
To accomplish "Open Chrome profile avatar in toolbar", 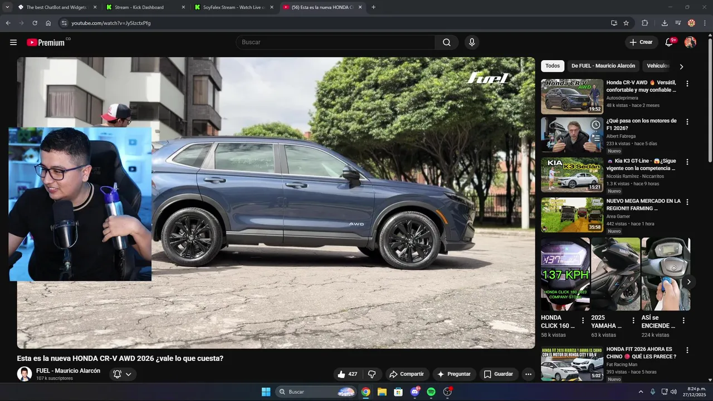I will coord(691,23).
